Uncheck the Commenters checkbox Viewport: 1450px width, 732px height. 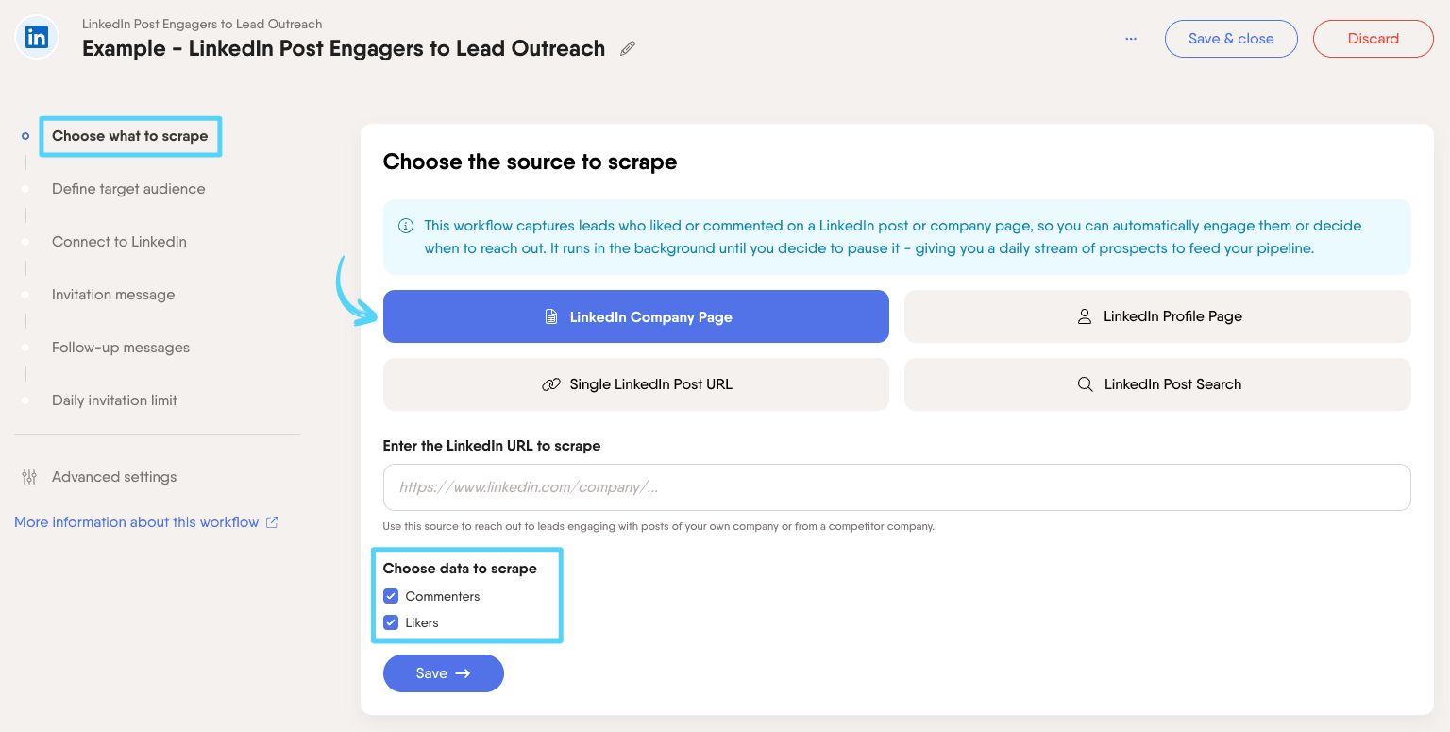391,596
